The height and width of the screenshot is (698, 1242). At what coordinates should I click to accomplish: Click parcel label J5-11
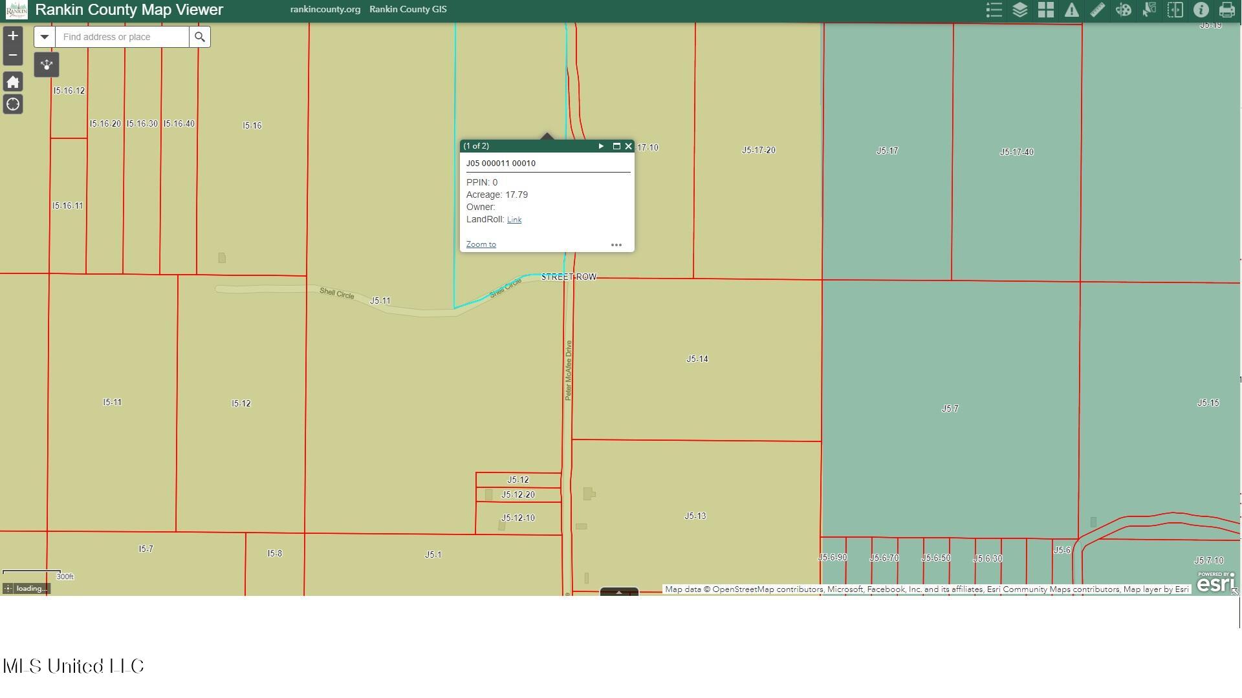click(x=380, y=301)
